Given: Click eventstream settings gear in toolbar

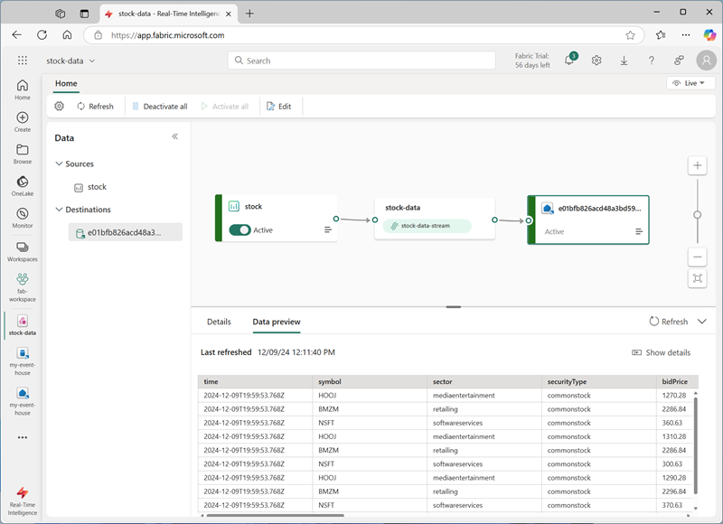Looking at the screenshot, I should coord(59,106).
